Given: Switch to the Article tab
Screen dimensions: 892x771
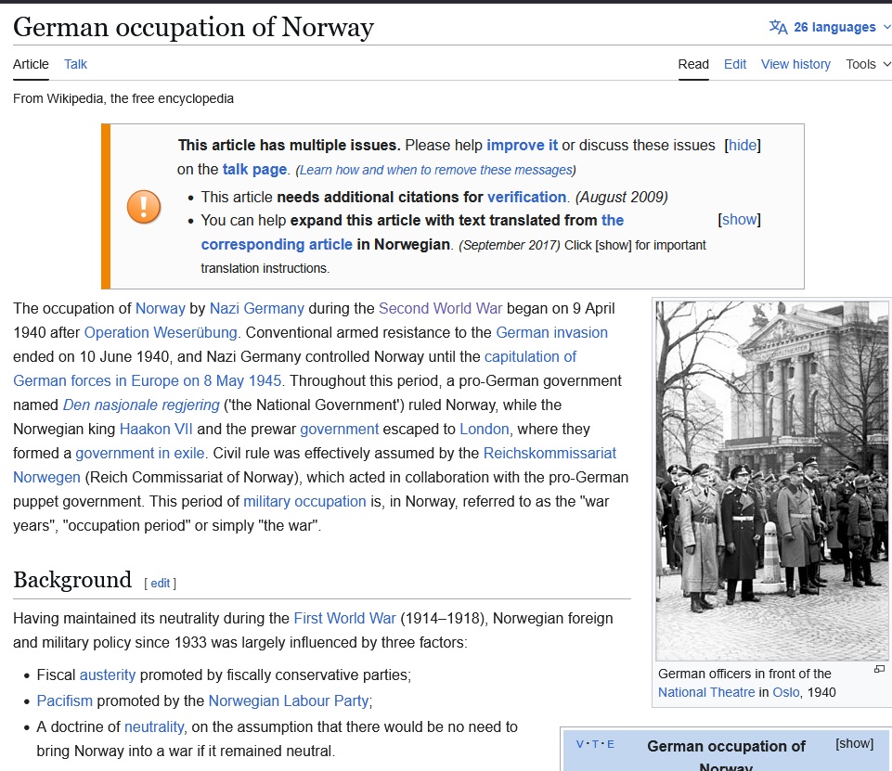Looking at the screenshot, I should tap(31, 64).
